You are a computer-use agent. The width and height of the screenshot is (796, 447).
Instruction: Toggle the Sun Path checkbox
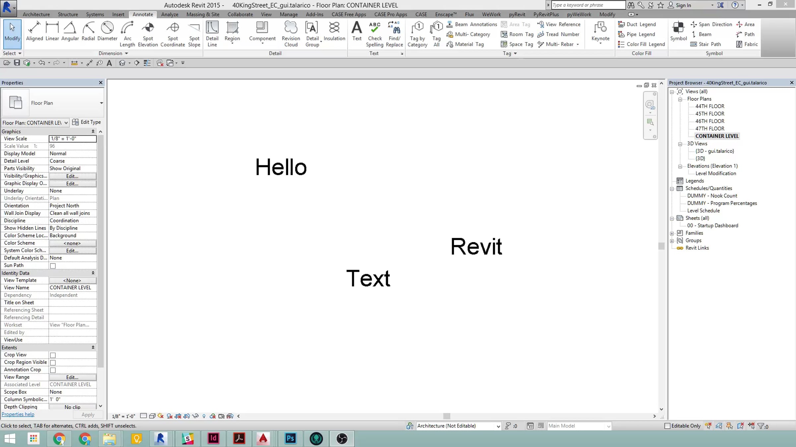coord(53,266)
